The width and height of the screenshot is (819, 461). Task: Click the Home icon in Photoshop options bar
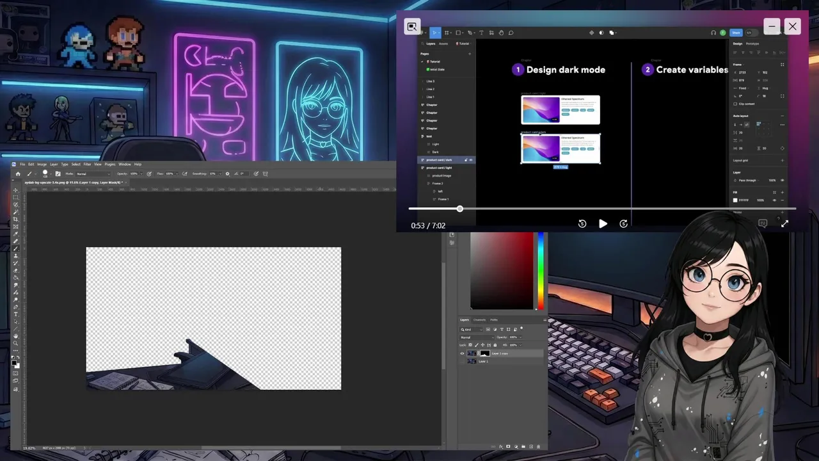click(x=18, y=174)
